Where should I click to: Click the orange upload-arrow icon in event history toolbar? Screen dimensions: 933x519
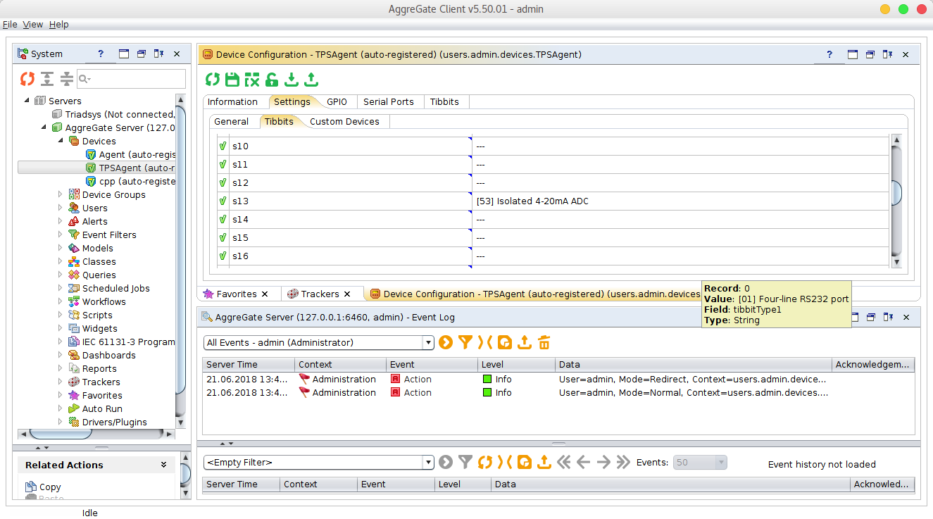[544, 462]
